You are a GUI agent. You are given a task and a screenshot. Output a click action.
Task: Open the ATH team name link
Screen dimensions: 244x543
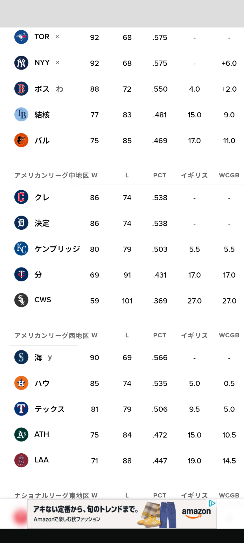[42, 434]
